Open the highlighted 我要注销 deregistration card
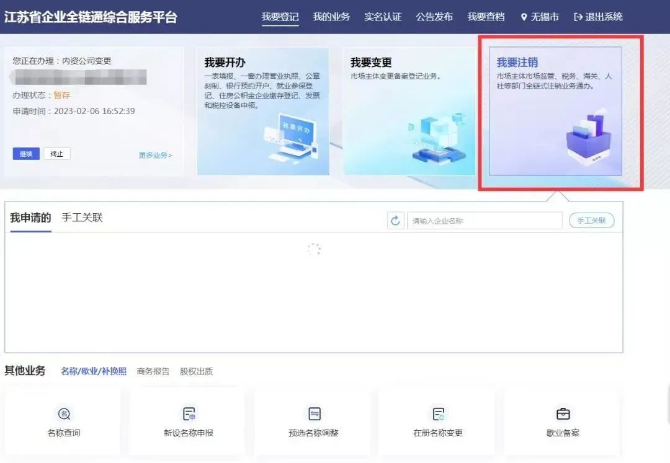This screenshot has width=670, height=463. (556, 112)
